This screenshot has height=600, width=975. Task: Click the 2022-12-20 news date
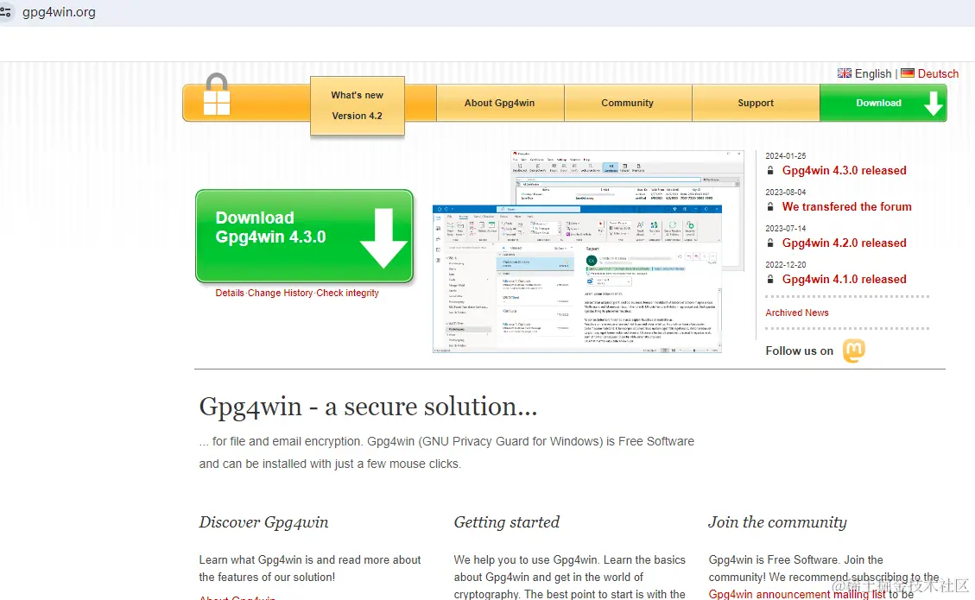click(x=785, y=264)
